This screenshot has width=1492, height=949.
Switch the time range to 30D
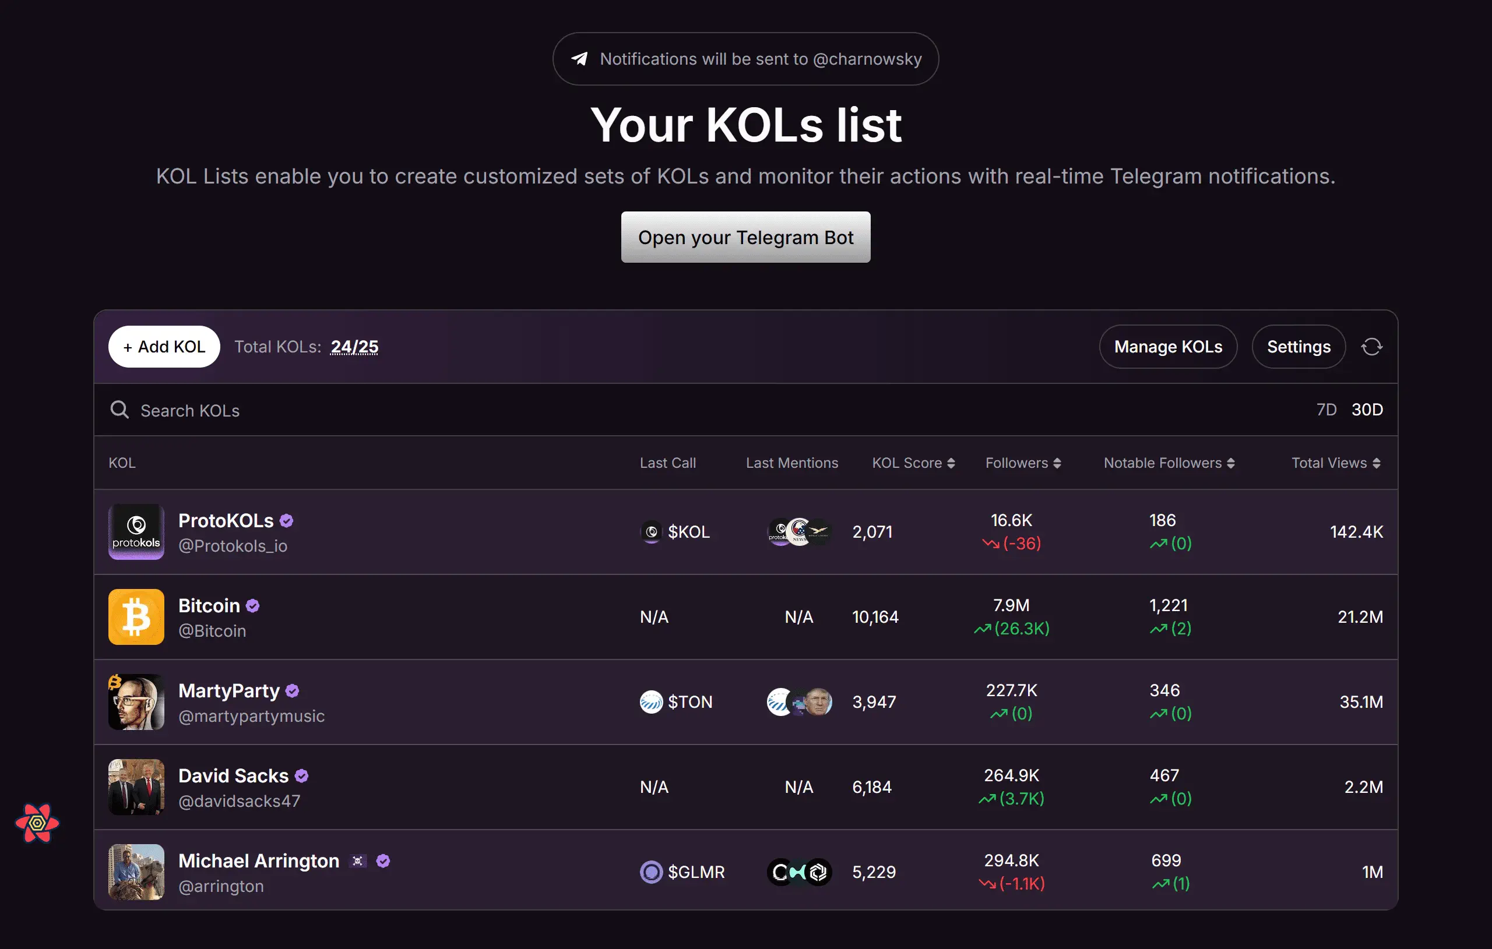1366,410
